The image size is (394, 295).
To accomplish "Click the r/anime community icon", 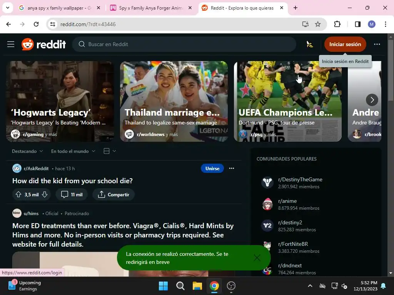I will (x=267, y=204).
